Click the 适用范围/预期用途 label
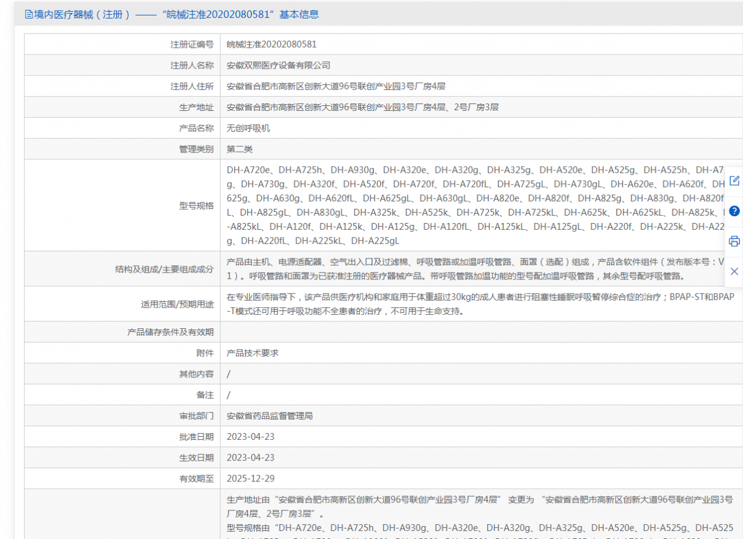Screen dimensions: 743x539 177,305
